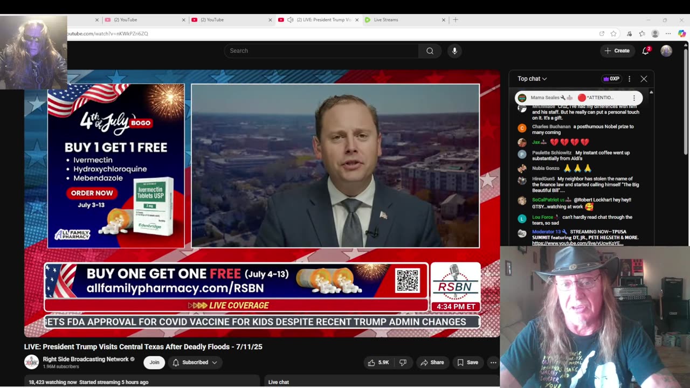Click the 18,423 watching now description
690x388 pixels.
point(88,382)
